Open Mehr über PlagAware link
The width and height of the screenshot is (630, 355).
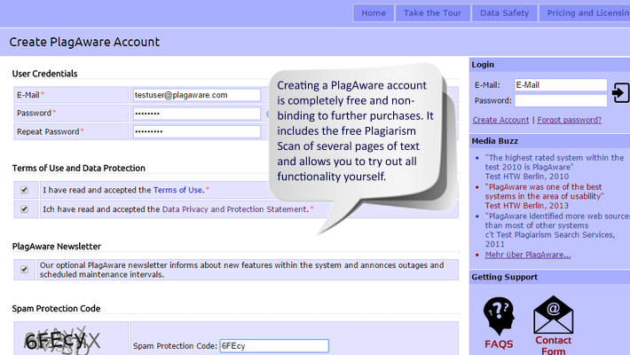point(528,255)
